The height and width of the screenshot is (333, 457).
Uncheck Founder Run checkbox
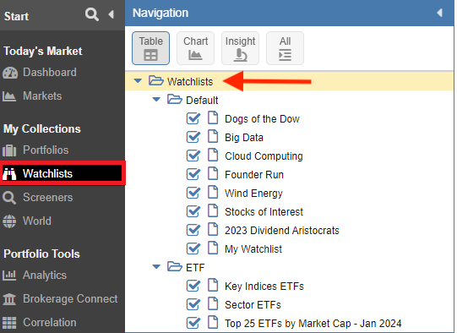tap(193, 174)
